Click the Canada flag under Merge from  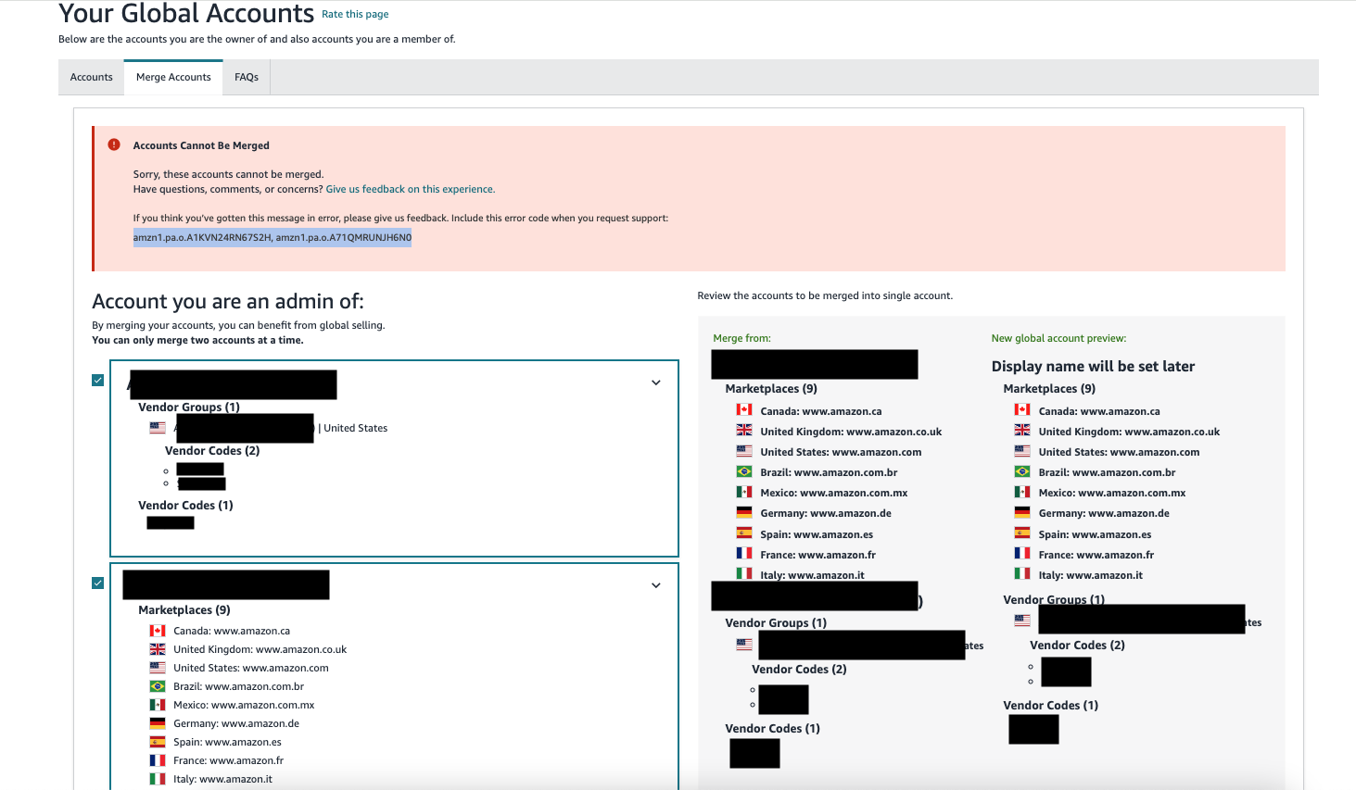pyautogui.click(x=744, y=410)
